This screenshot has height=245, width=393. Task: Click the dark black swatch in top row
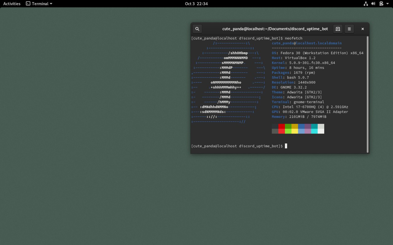pyautogui.click(x=275, y=126)
